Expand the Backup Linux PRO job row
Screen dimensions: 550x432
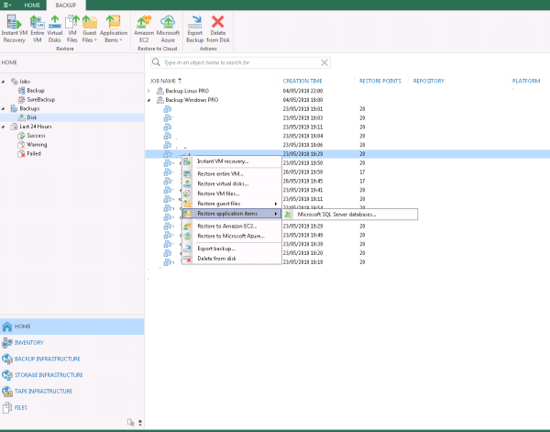[x=149, y=91]
